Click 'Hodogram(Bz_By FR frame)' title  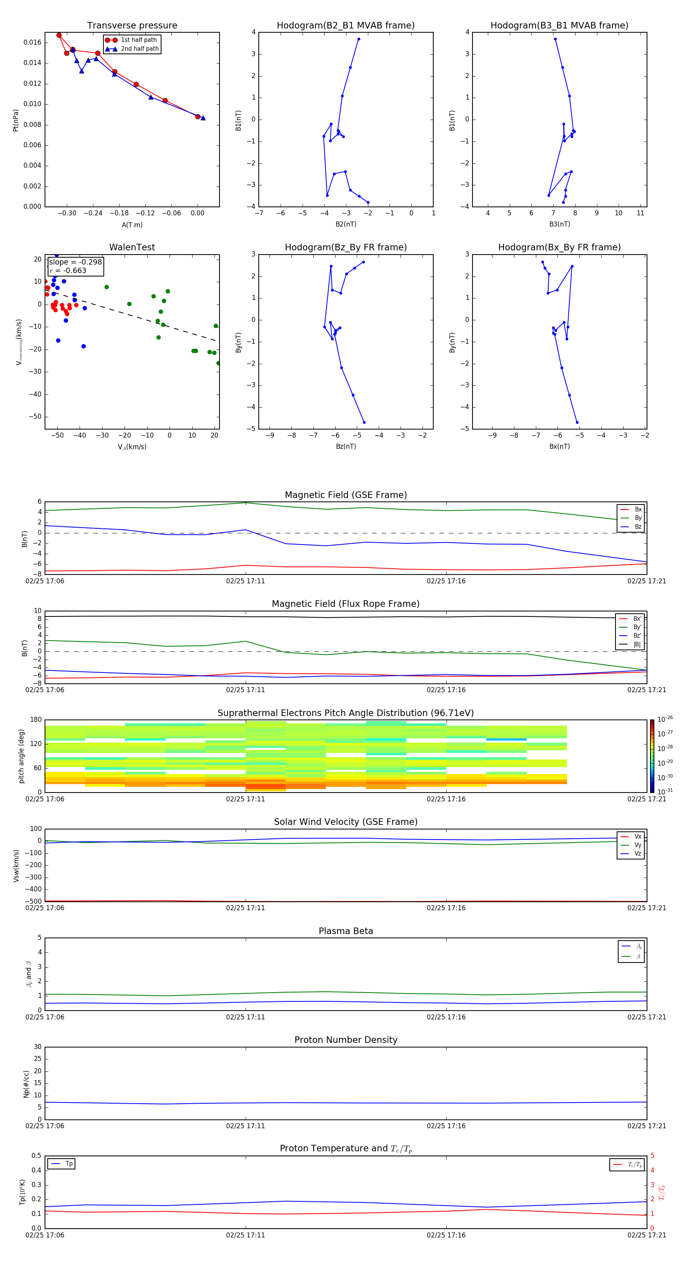346,247
